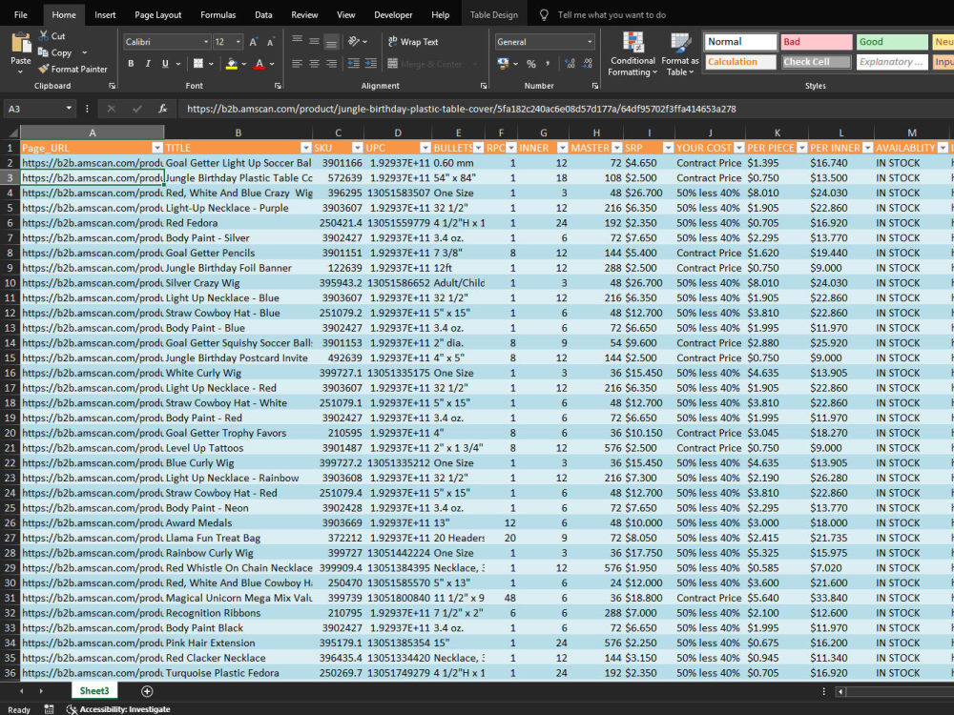Add a new sheet with plus icon

(x=147, y=690)
